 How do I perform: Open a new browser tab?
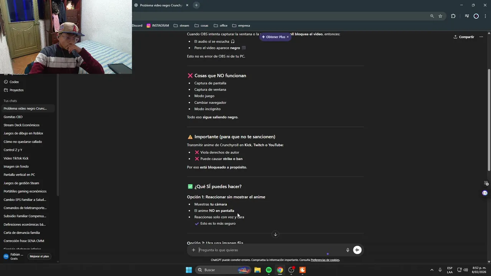click(x=196, y=5)
